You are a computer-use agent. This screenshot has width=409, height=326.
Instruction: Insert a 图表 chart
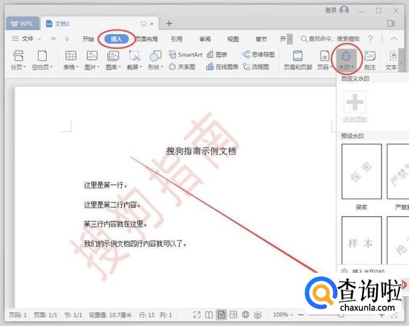[217, 54]
